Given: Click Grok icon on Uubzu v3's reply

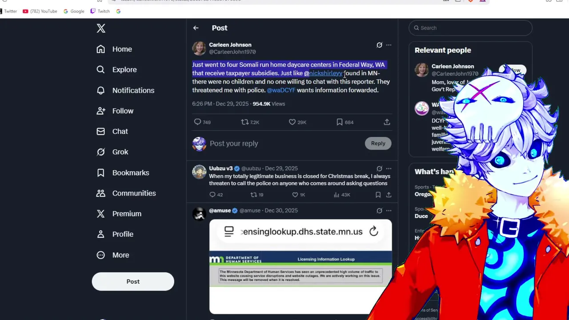Looking at the screenshot, I should 379,168.
